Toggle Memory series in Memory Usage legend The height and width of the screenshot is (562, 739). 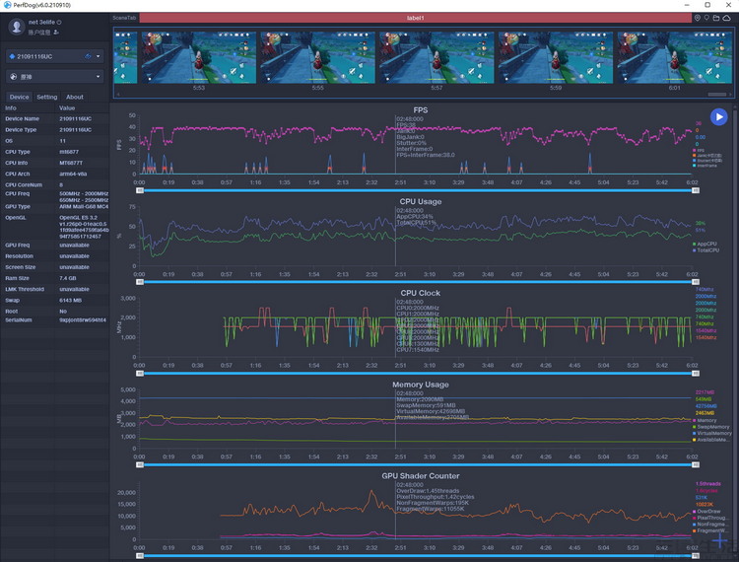tap(705, 420)
